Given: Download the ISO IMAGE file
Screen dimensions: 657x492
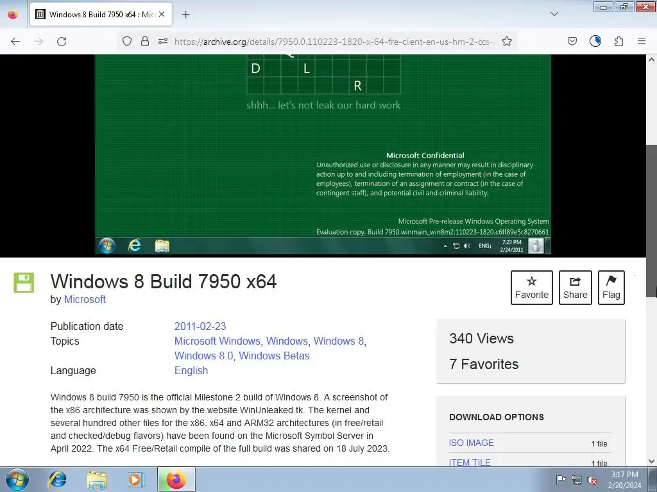Looking at the screenshot, I should (472, 443).
